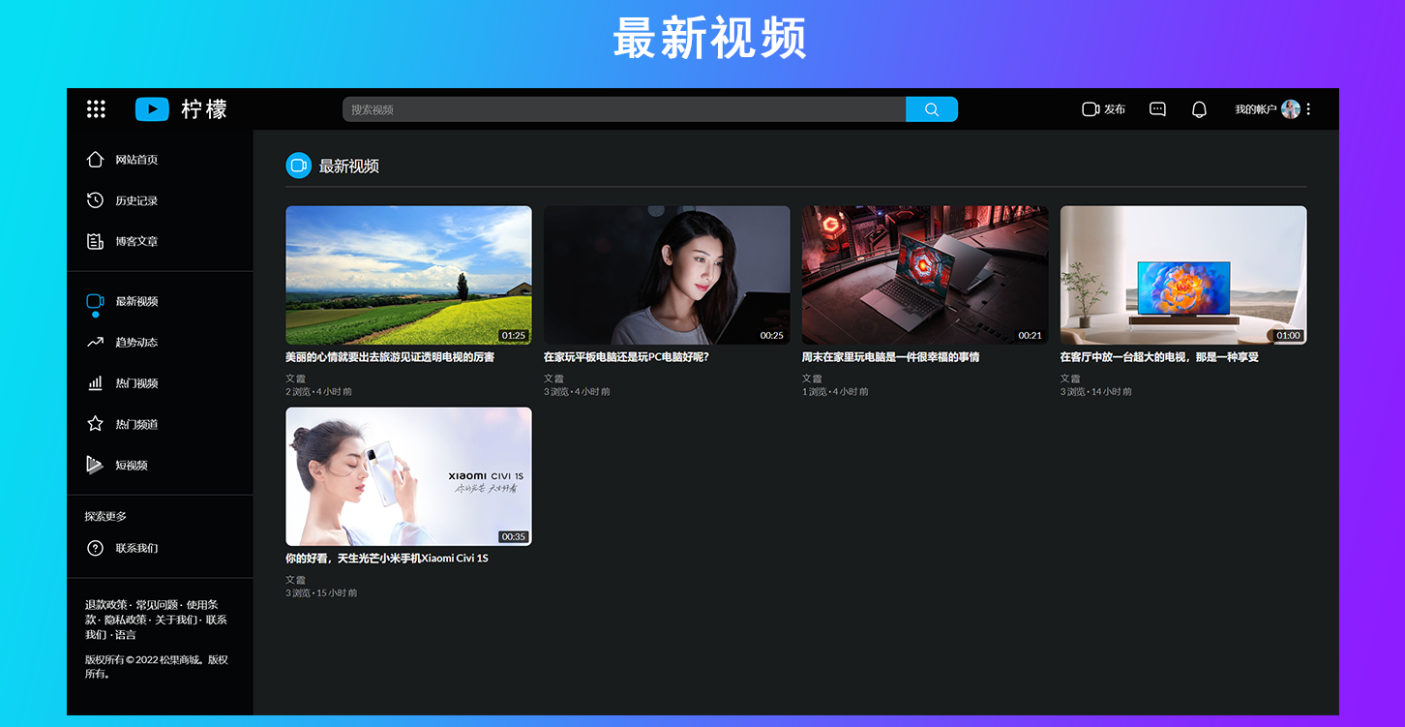This screenshot has height=727, width=1405.
Task: Select 热门频道 in sidebar
Action: click(136, 425)
